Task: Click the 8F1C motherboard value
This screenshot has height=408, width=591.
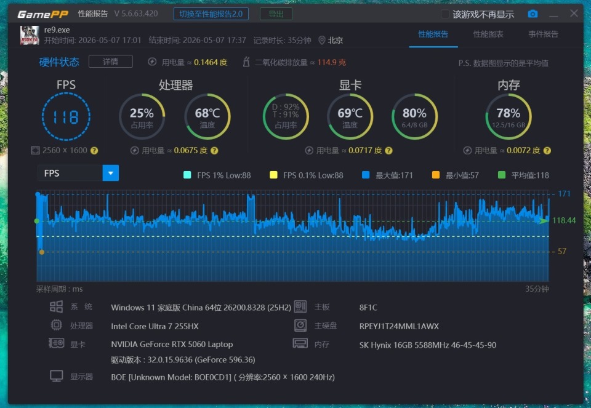Action: pos(368,308)
